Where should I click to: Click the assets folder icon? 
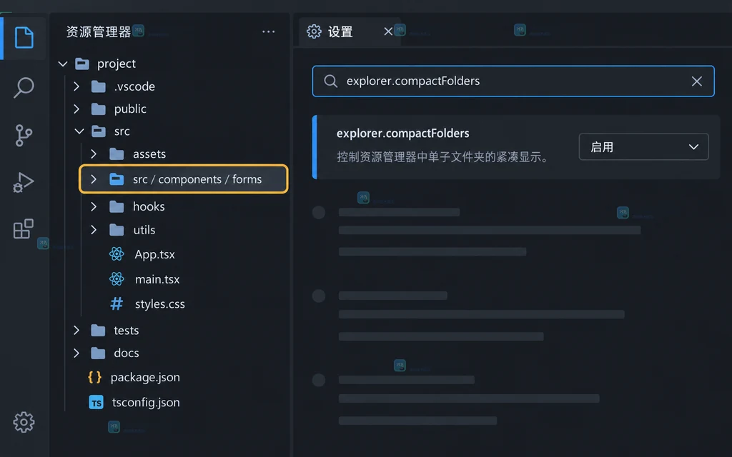(x=117, y=154)
